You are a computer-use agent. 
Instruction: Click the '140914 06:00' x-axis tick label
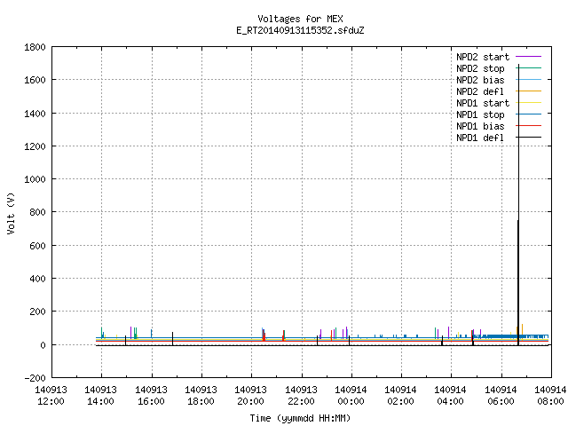[501, 396]
